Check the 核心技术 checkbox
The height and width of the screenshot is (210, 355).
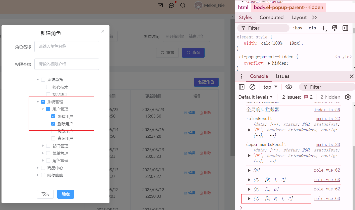[x=48, y=87]
